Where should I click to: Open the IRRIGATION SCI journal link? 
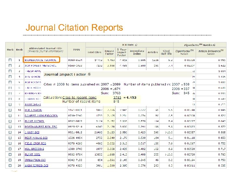coord(35,160)
